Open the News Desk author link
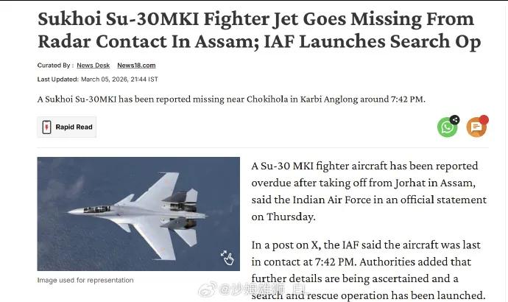The height and width of the screenshot is (302, 508). (x=94, y=66)
